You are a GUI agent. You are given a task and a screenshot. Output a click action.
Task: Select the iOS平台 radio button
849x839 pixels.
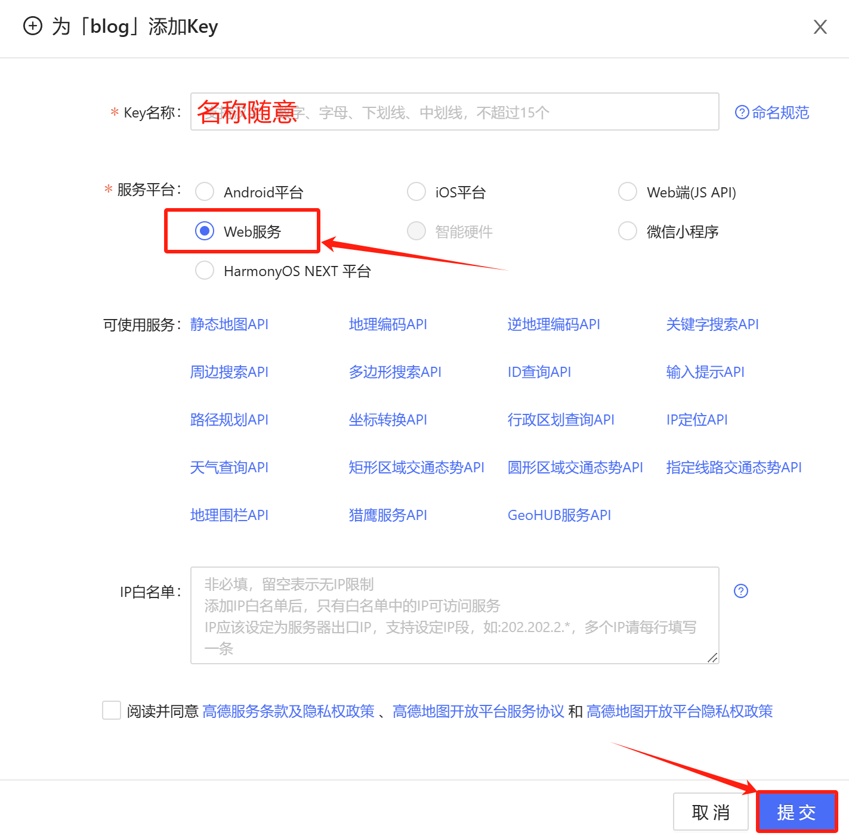tap(416, 192)
